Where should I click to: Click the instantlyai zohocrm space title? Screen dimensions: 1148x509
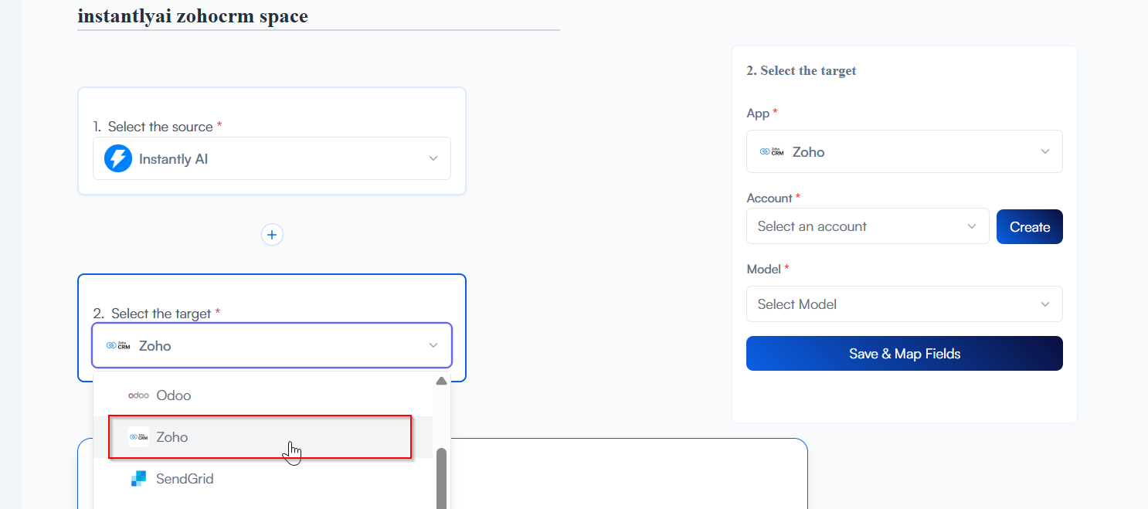point(192,16)
